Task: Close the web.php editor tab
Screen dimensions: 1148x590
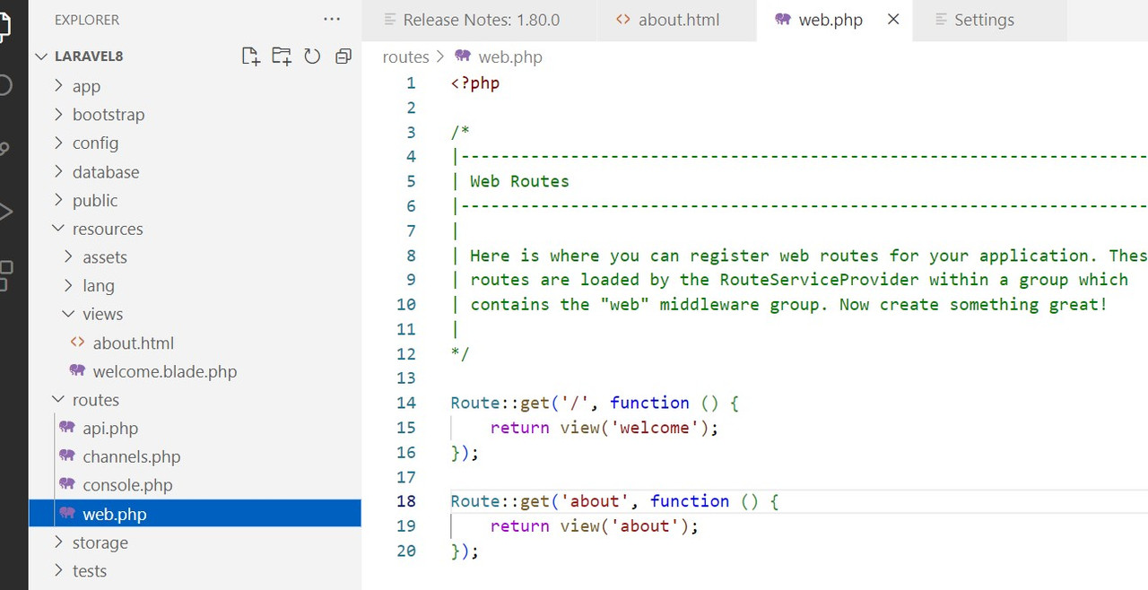Action: point(893,19)
